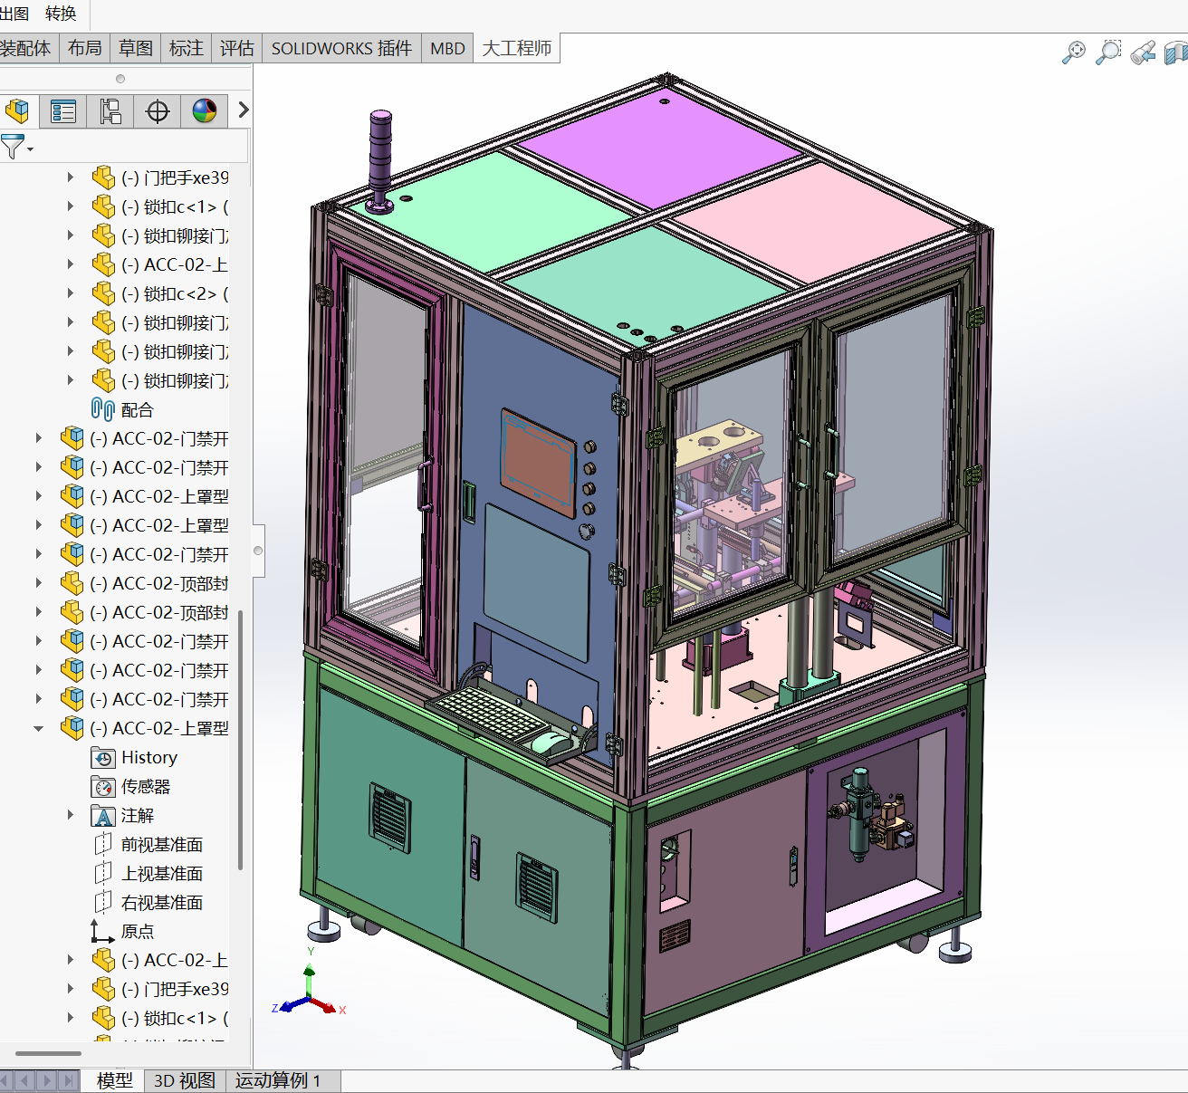The image size is (1188, 1093).
Task: Expand the 注解 annotations folder
Action: coord(71,815)
